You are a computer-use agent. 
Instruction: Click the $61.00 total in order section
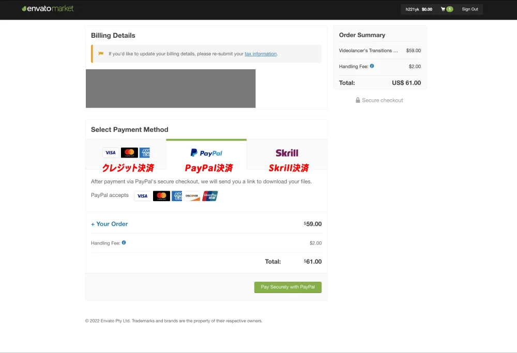313,262
